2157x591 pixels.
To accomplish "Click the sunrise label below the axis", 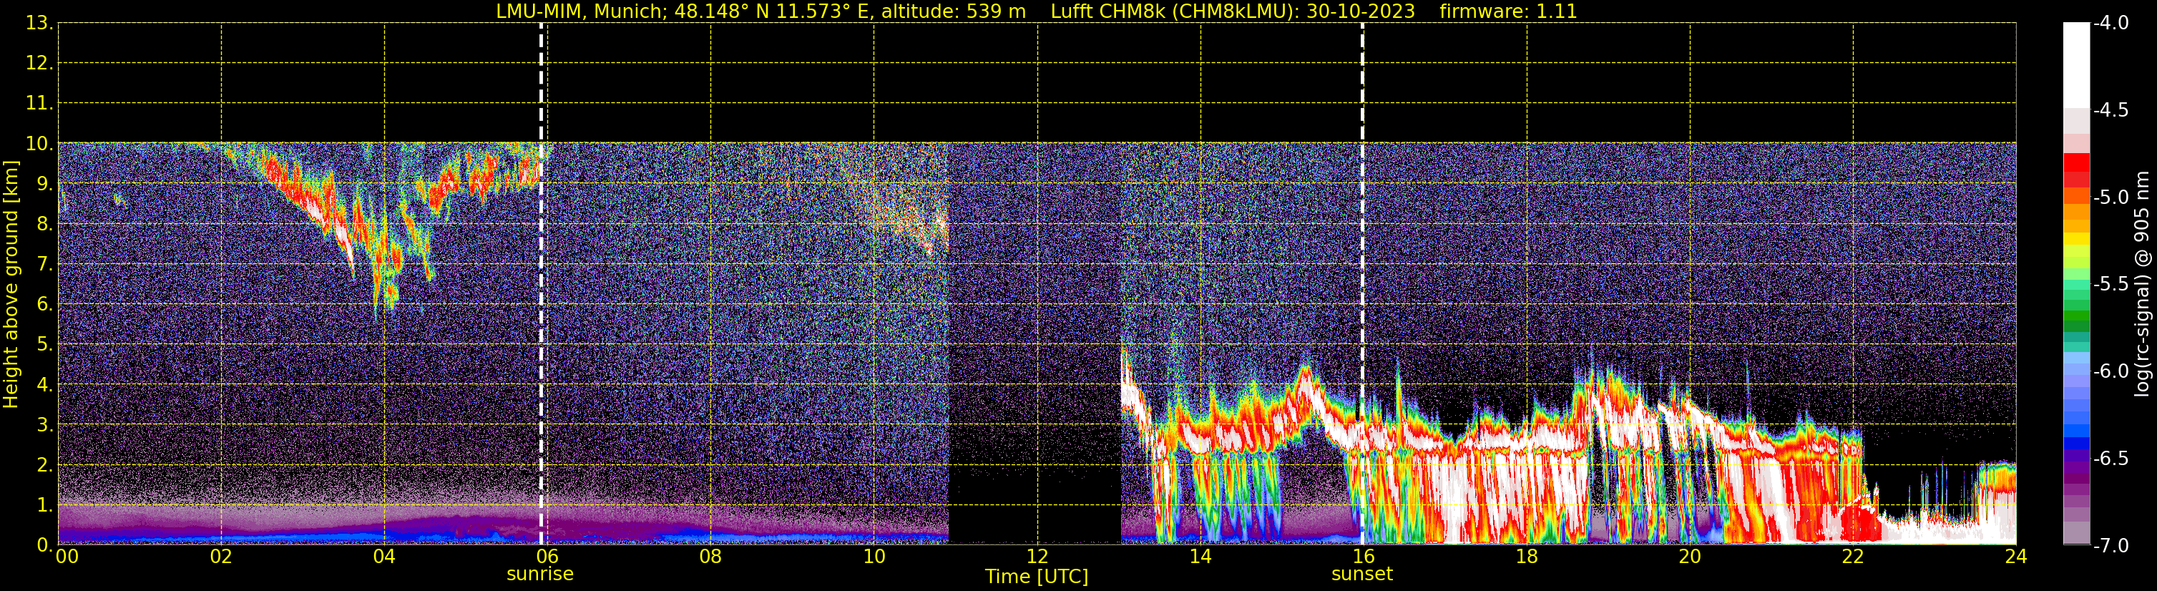I will [x=540, y=575].
